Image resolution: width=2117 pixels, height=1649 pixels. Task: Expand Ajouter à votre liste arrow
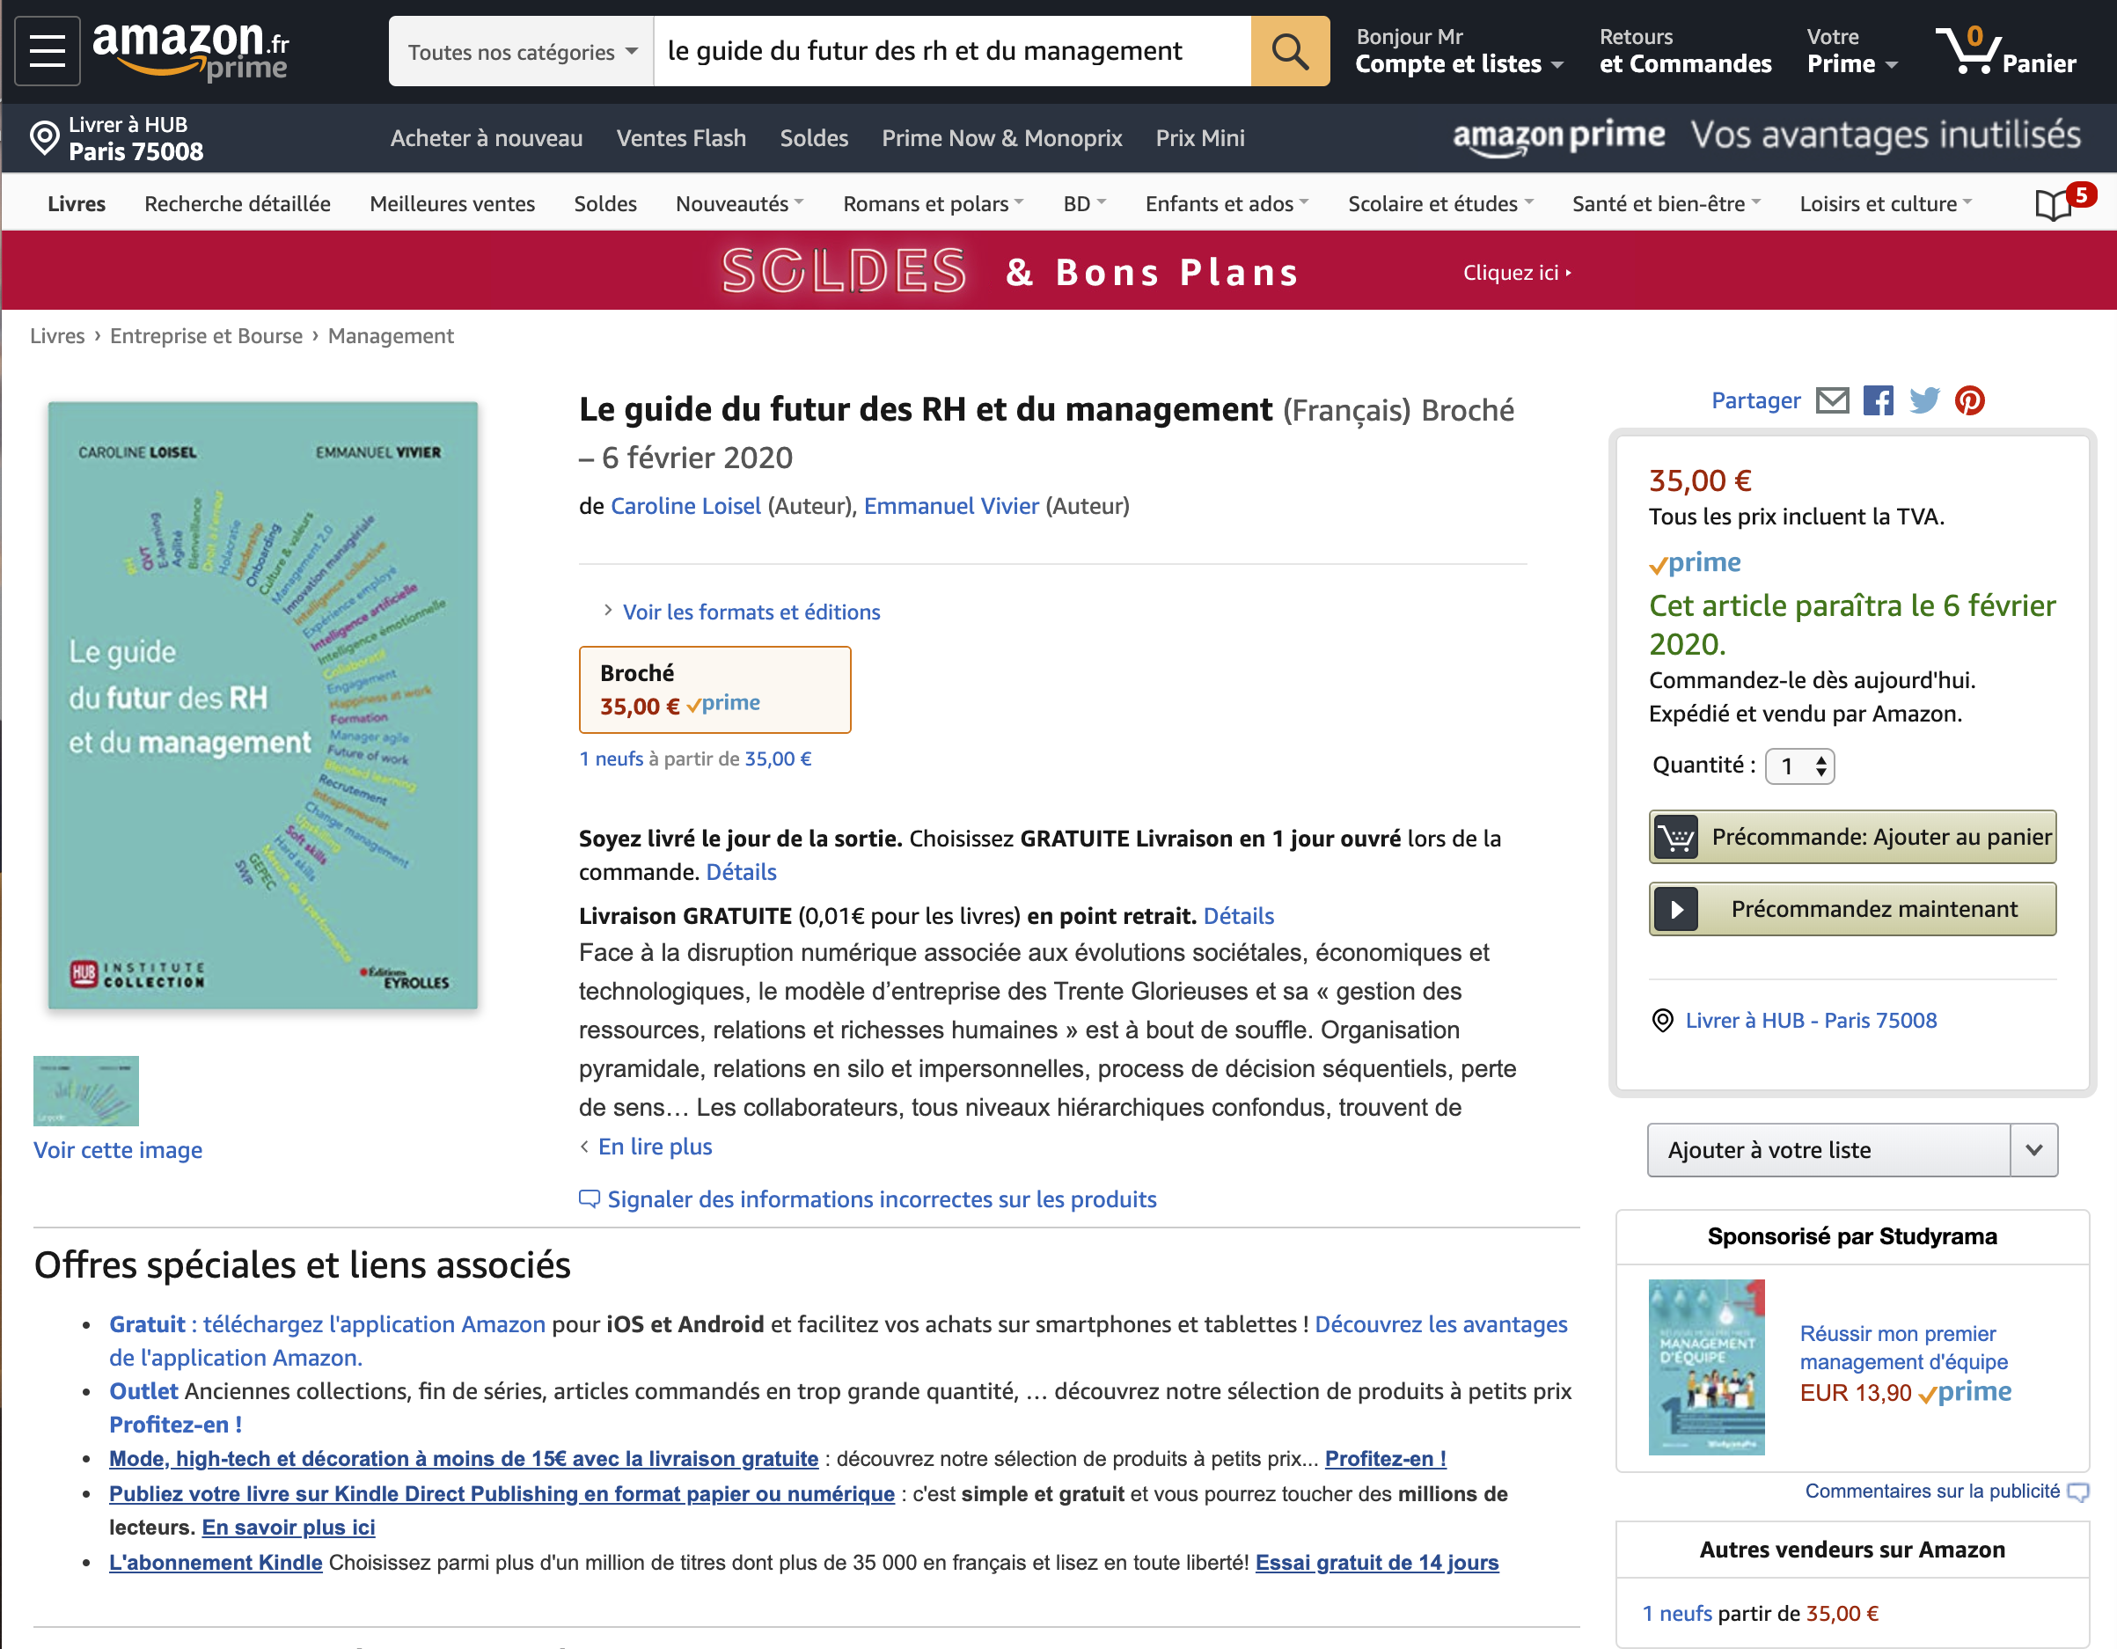tap(2033, 1150)
